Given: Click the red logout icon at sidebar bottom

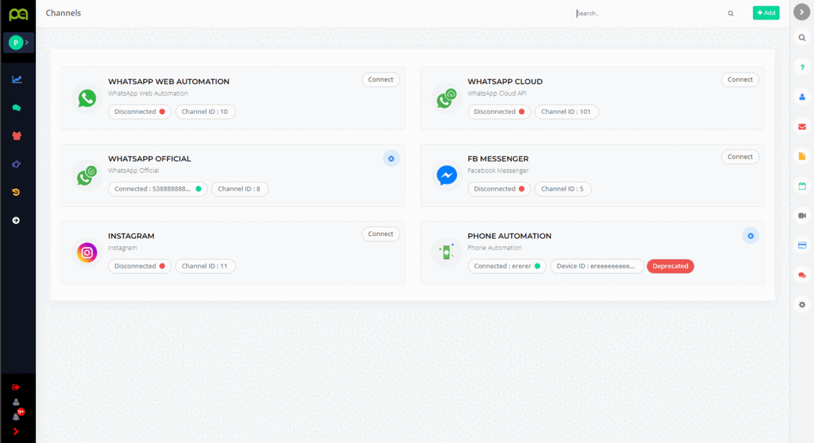Looking at the screenshot, I should click(16, 387).
